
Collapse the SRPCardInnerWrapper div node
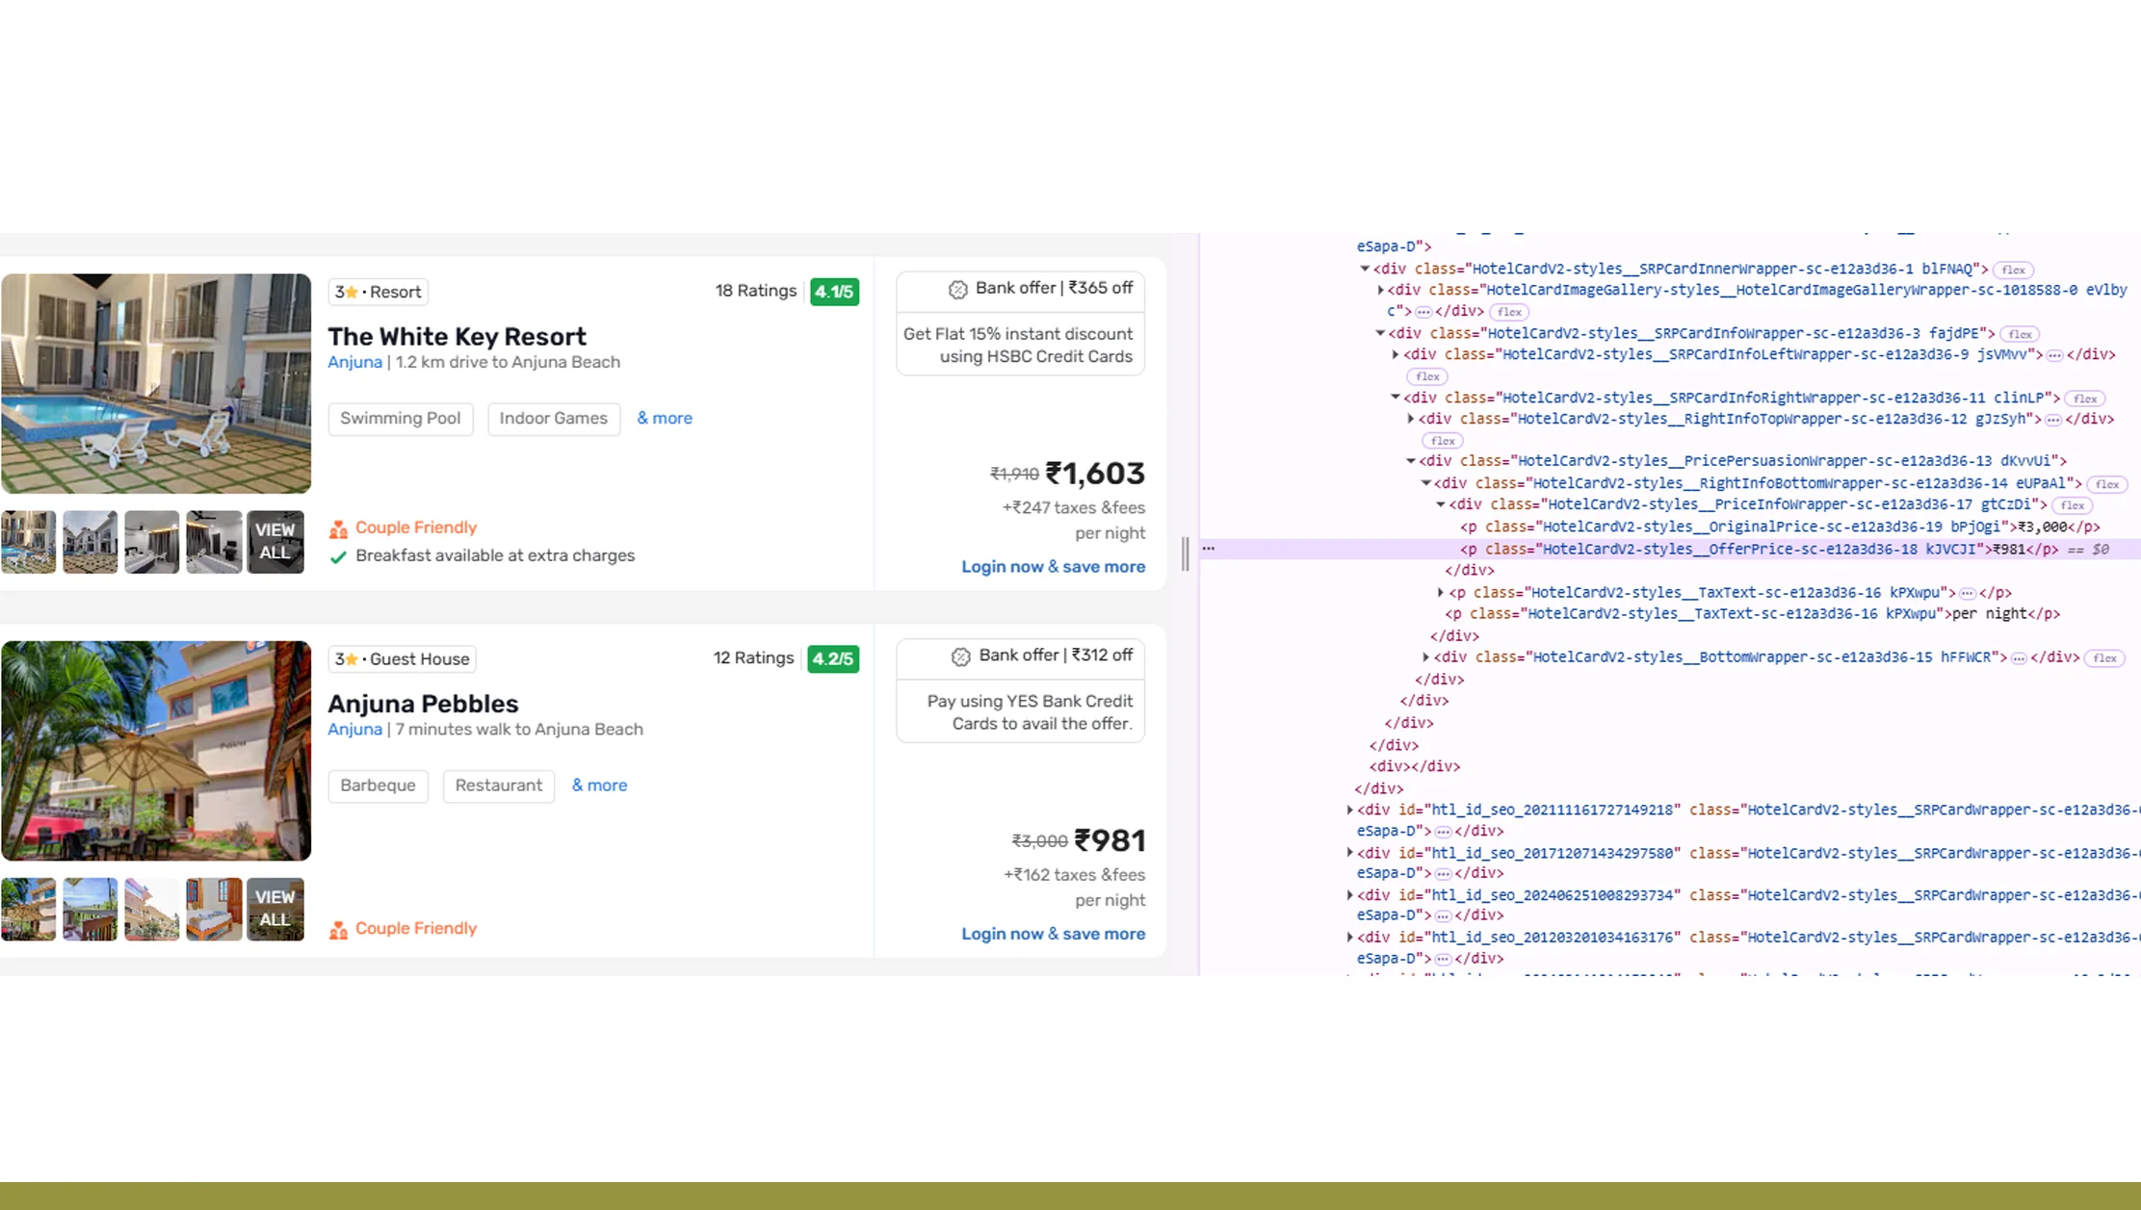pyautogui.click(x=1365, y=269)
